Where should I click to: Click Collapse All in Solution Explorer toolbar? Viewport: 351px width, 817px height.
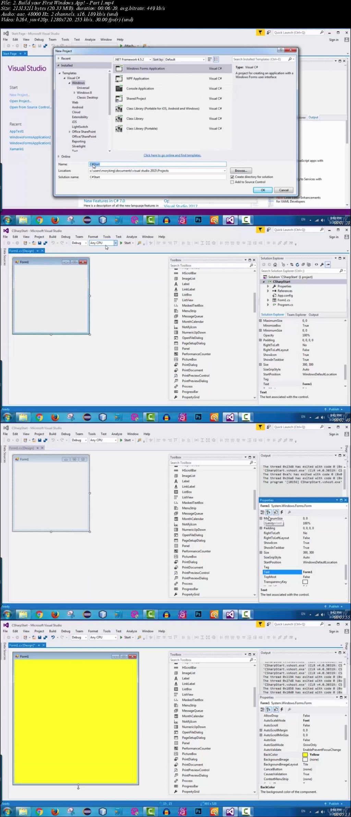click(303, 264)
